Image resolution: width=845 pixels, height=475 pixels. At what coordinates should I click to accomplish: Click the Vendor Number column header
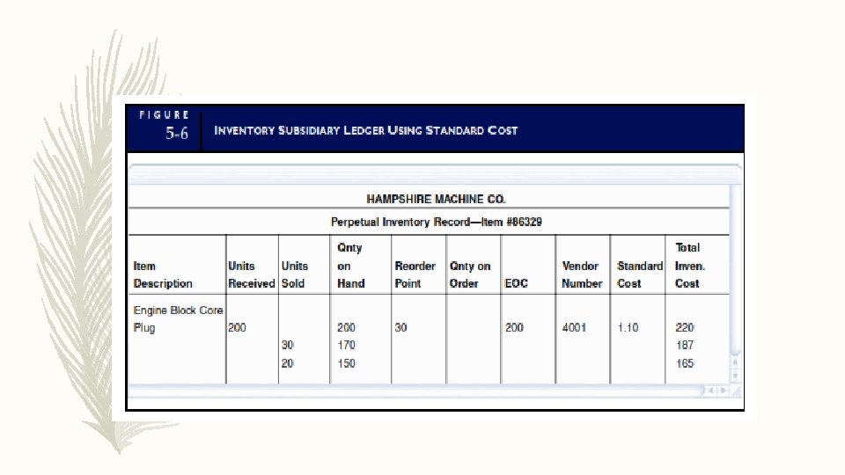pos(582,274)
